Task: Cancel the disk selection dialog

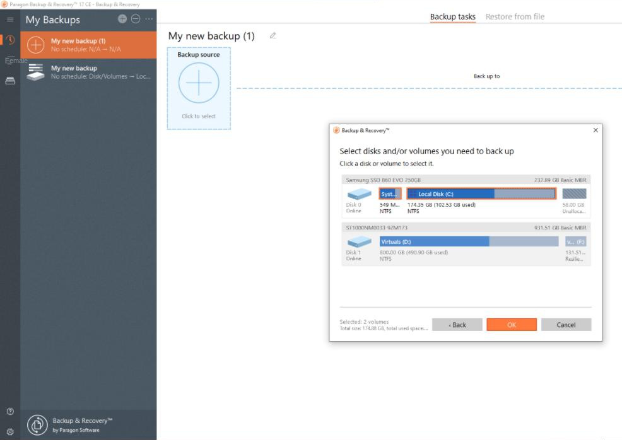Action: point(566,324)
